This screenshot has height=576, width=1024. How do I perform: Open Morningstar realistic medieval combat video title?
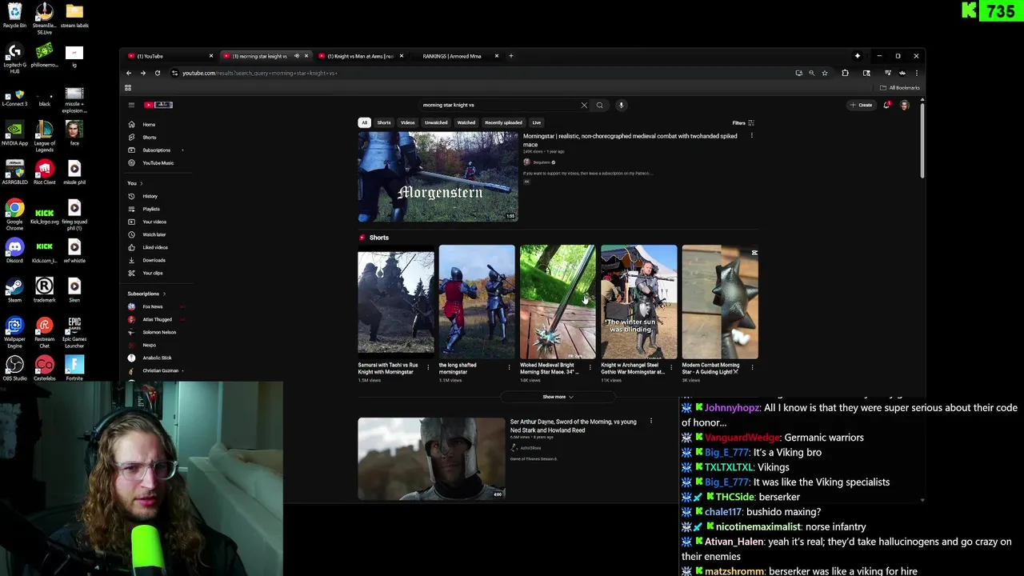630,140
